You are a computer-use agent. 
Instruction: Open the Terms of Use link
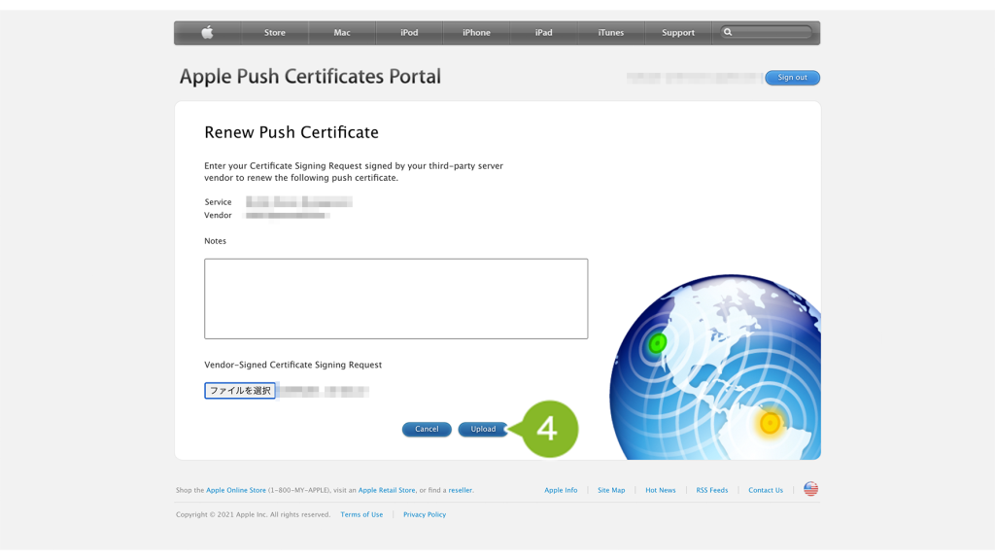click(x=361, y=514)
